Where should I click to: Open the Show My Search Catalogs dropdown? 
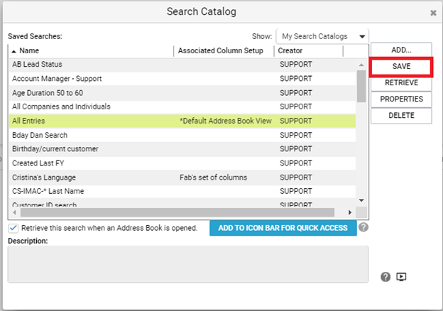point(322,36)
